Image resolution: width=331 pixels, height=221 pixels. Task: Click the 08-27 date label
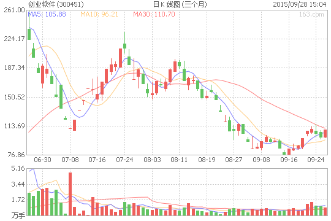coord(234,160)
